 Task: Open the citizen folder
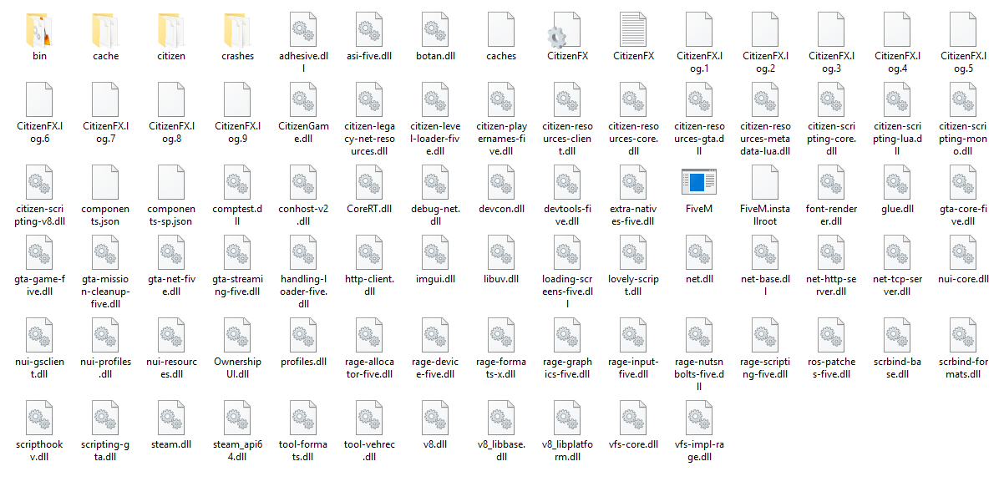click(x=172, y=29)
